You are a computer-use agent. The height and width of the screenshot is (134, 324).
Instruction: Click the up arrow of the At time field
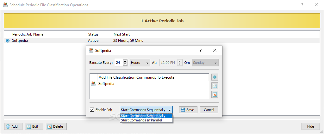(x=180, y=61)
